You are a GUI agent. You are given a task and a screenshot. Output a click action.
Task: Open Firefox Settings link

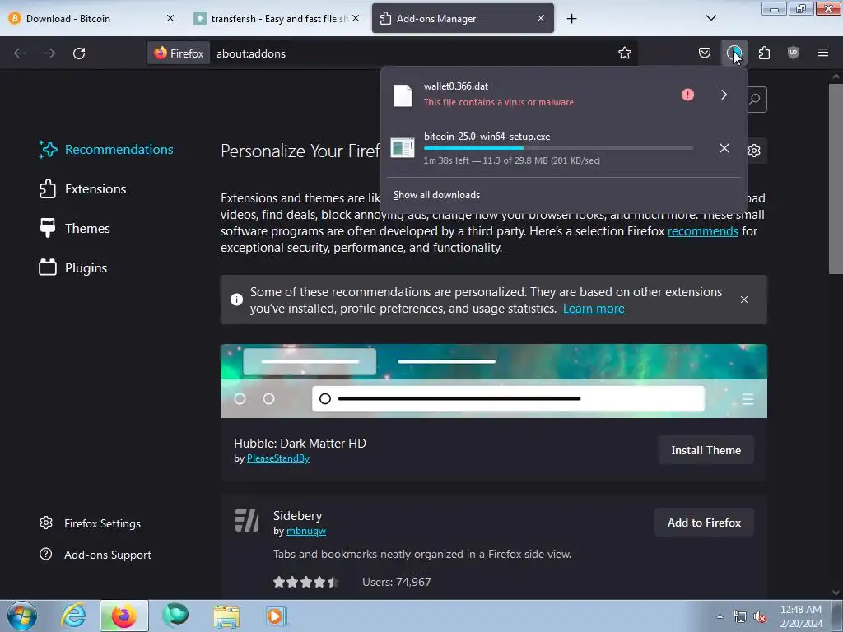click(x=90, y=523)
